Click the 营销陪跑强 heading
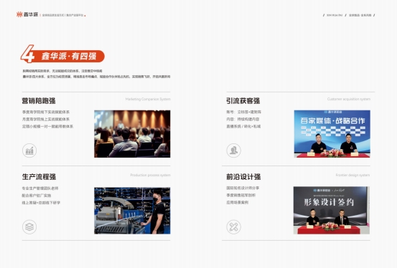This screenshot has height=268, width=397. [39, 101]
